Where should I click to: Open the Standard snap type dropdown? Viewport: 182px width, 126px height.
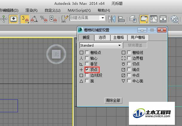pos(101,45)
